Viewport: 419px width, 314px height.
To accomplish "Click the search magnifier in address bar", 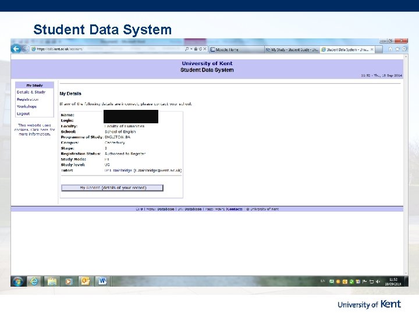I will coord(187,49).
